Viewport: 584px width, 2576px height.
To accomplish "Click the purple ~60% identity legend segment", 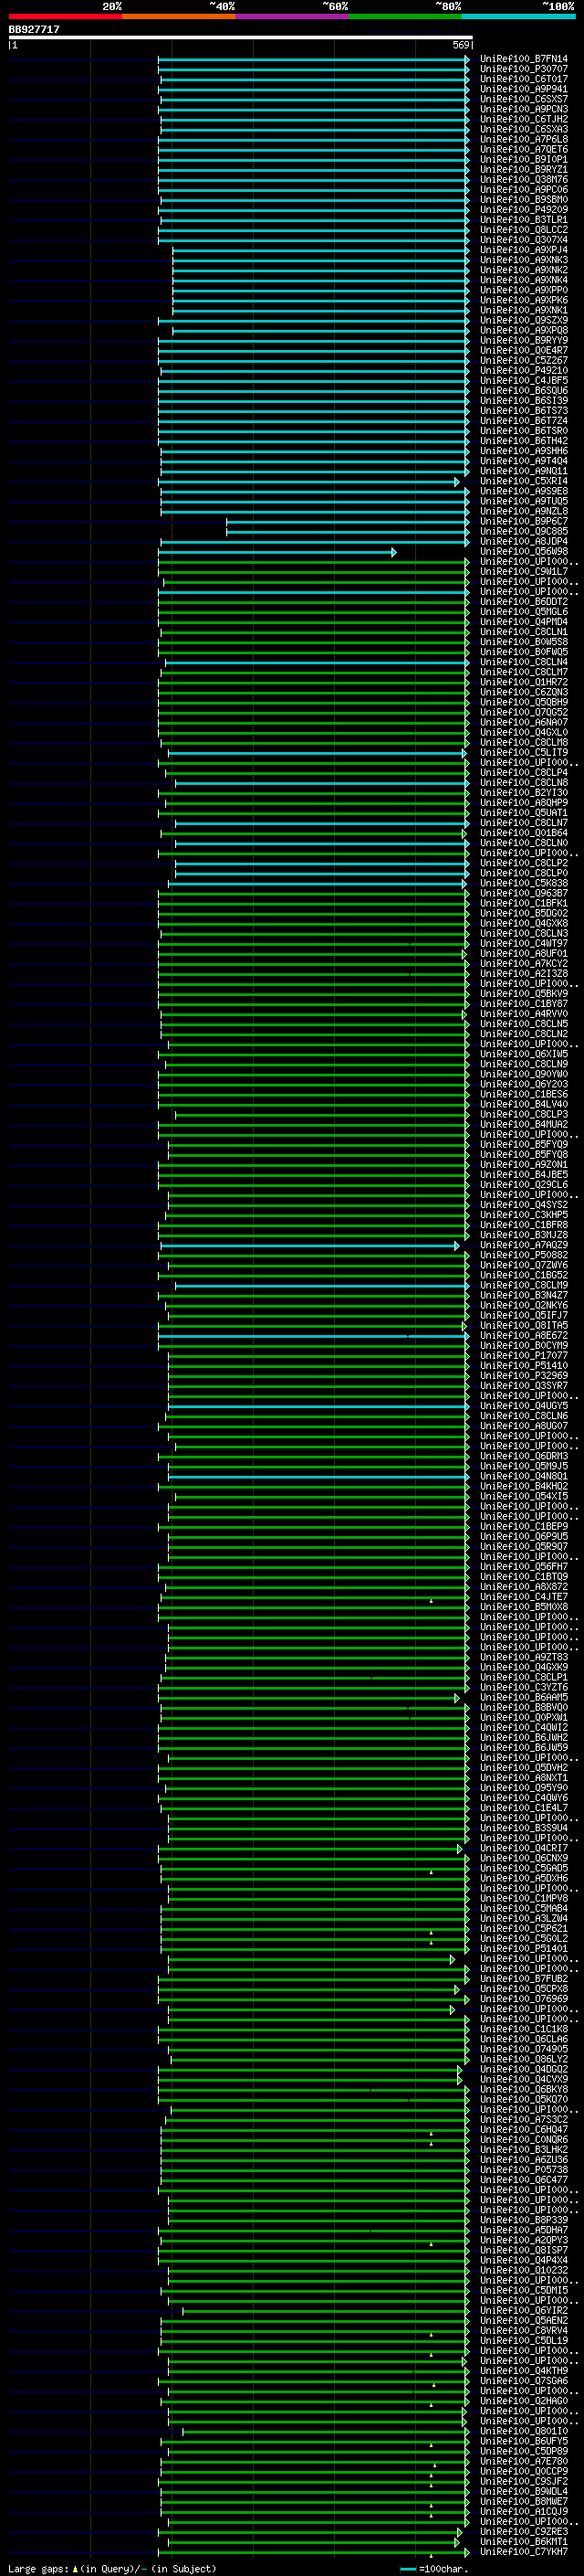I will pos(293,16).
